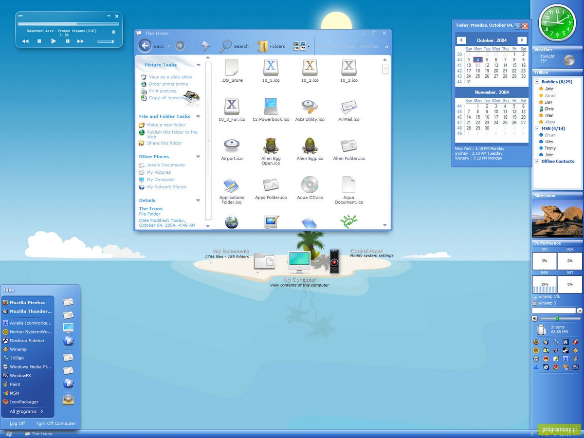Open the Airport.ico file icon
584x438 pixels.
[232, 146]
